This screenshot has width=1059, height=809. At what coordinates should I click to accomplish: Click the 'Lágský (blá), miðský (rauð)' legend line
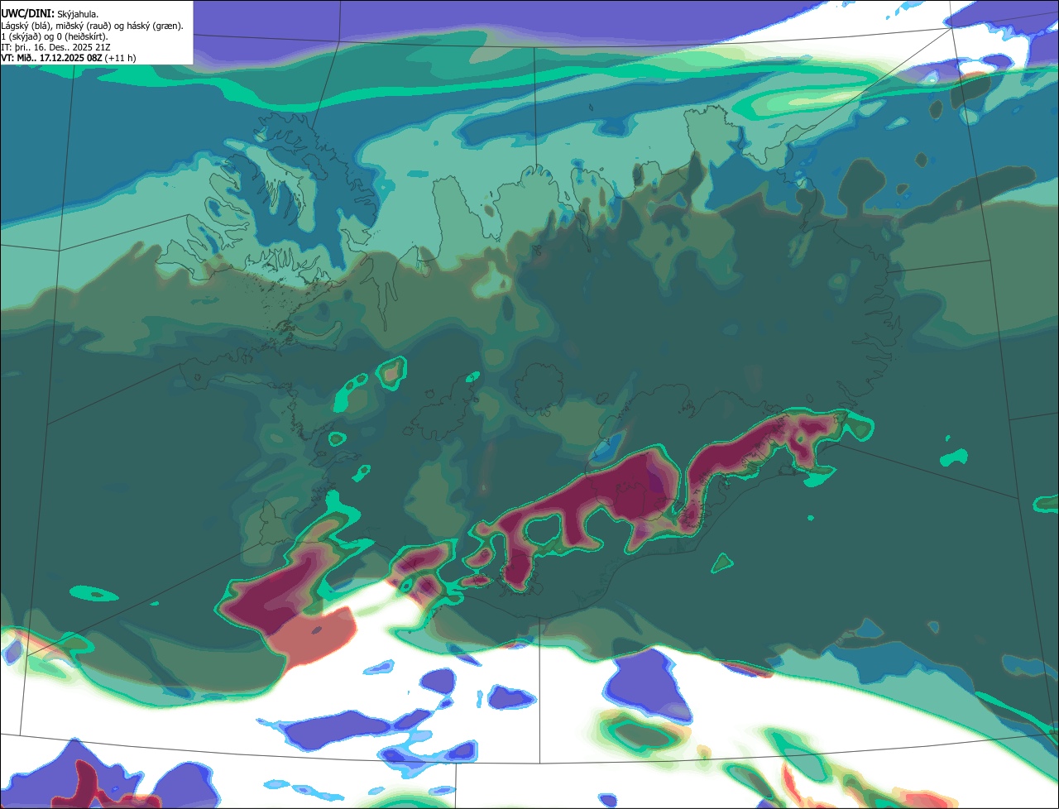pyautogui.click(x=92, y=26)
